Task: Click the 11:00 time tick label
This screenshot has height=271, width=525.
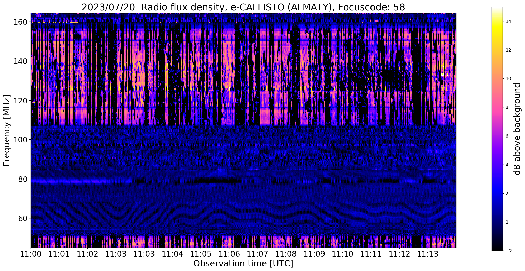Action: (31, 254)
